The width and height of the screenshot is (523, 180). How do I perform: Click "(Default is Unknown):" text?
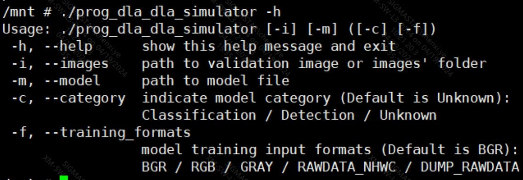(427, 98)
